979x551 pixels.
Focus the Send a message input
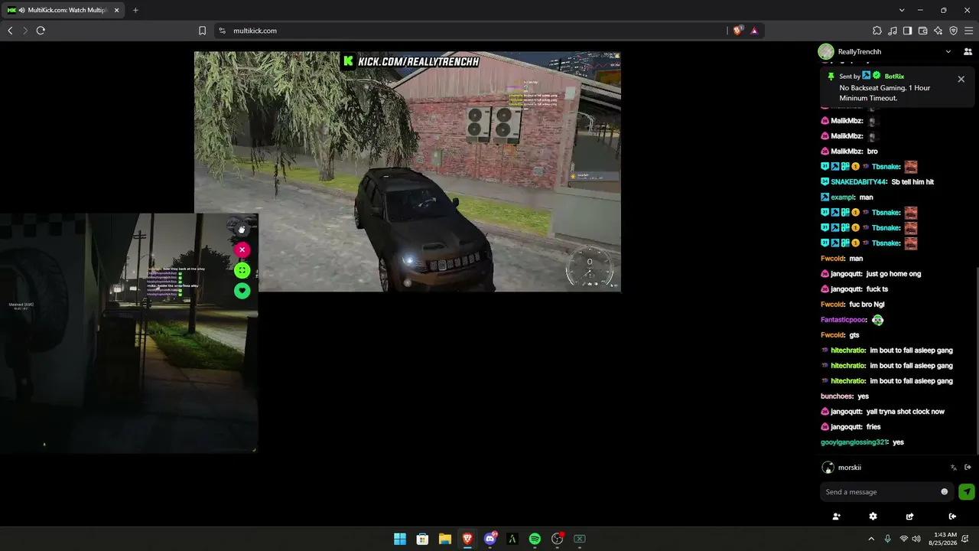coord(880,492)
